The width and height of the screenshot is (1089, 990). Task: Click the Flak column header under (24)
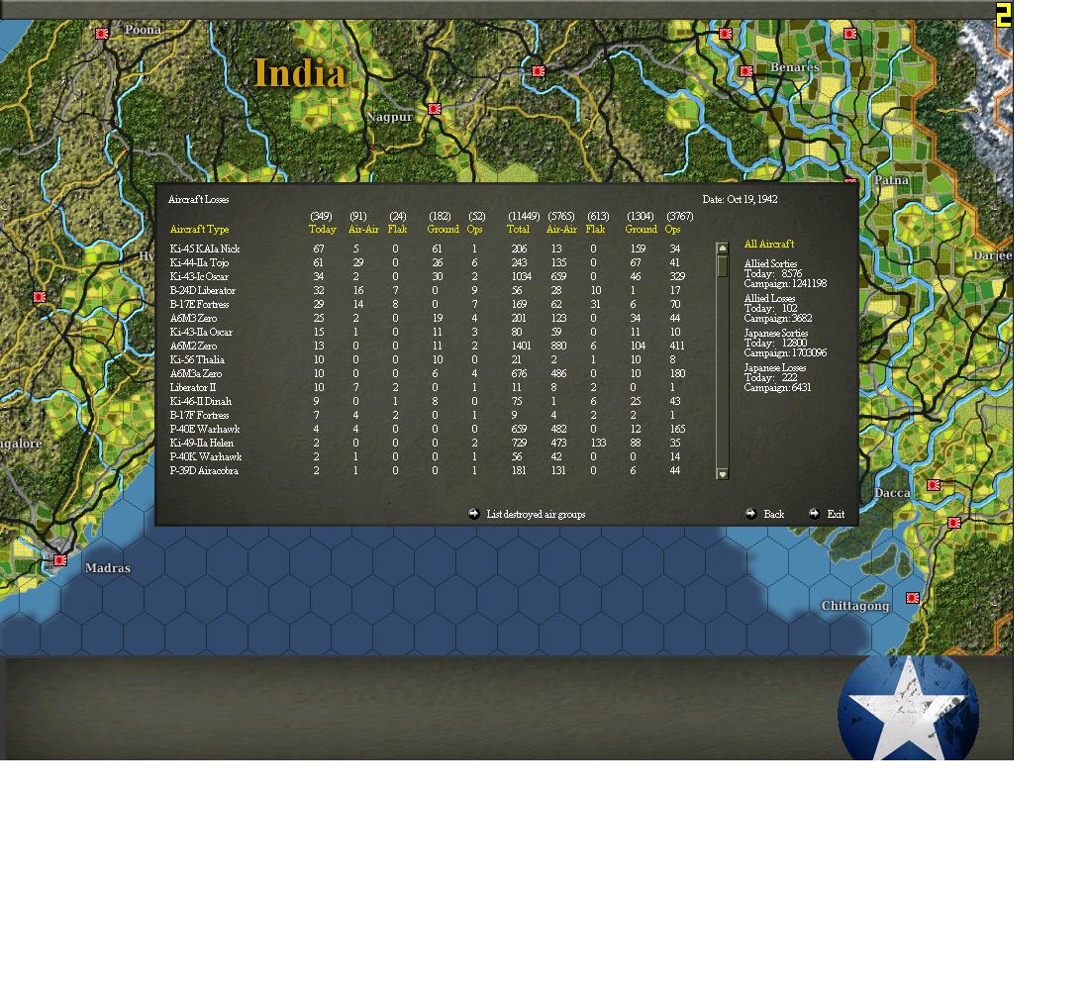coord(397,230)
